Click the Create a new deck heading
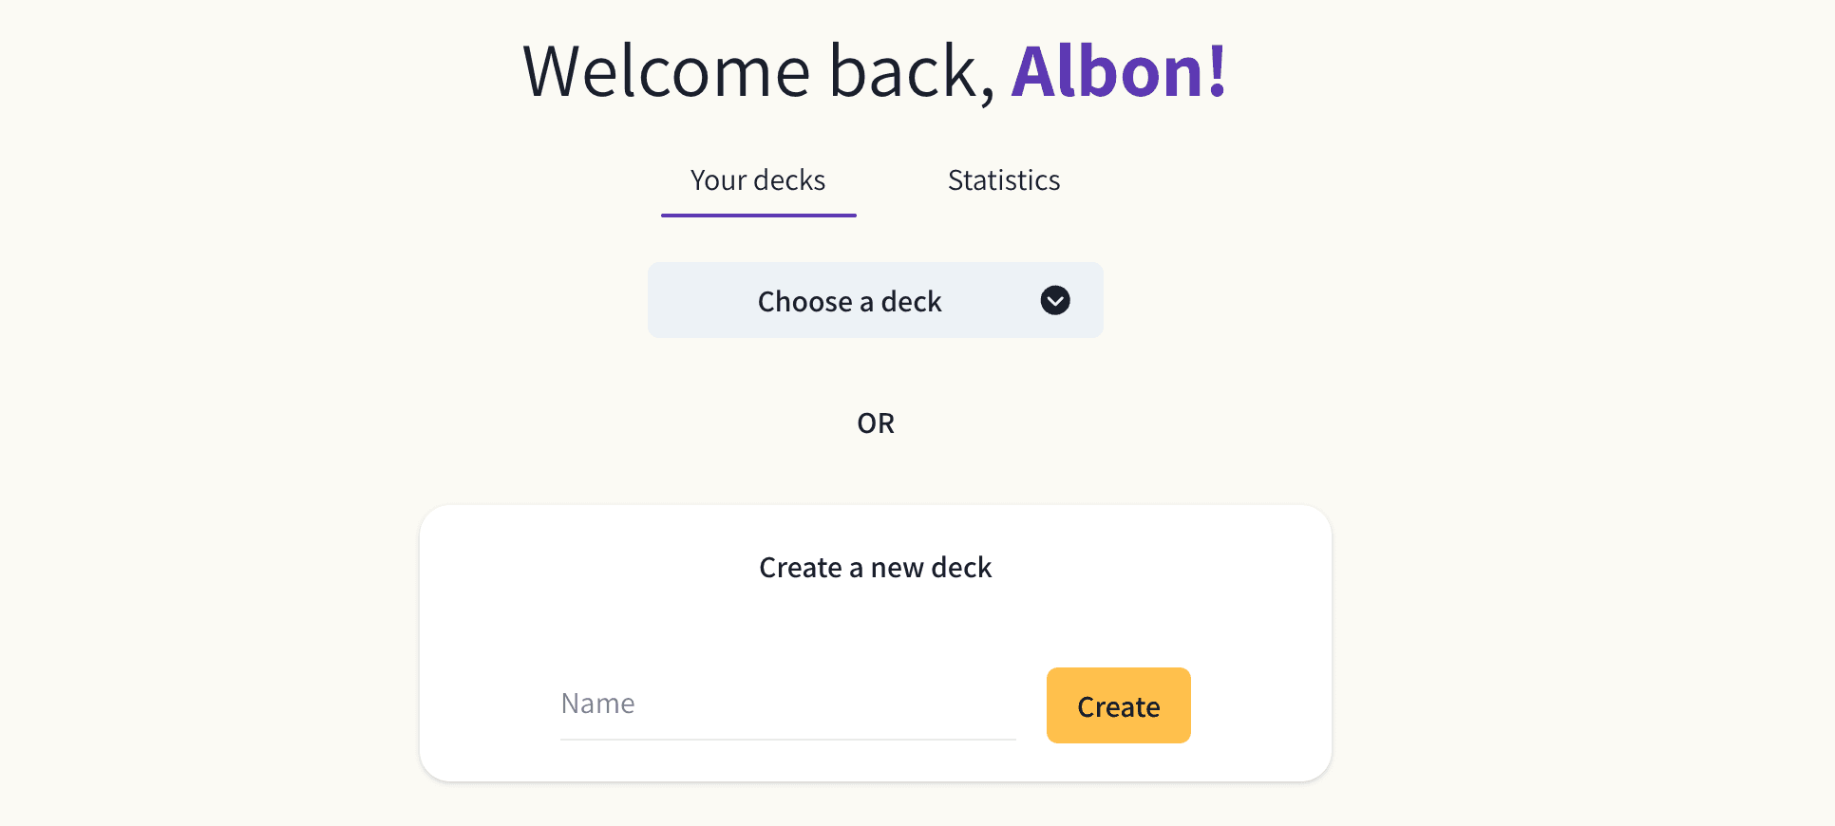Viewport: 1835px width, 826px height. (875, 567)
